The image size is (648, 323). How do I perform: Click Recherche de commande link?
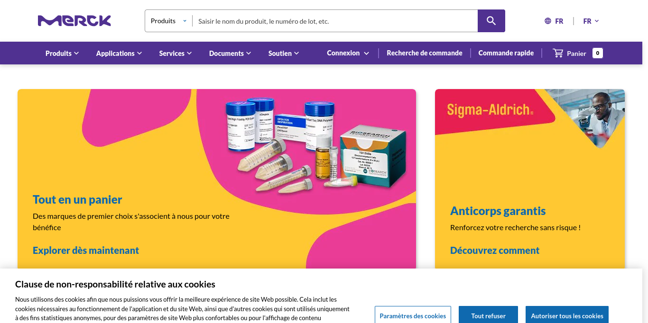pyautogui.click(x=425, y=53)
